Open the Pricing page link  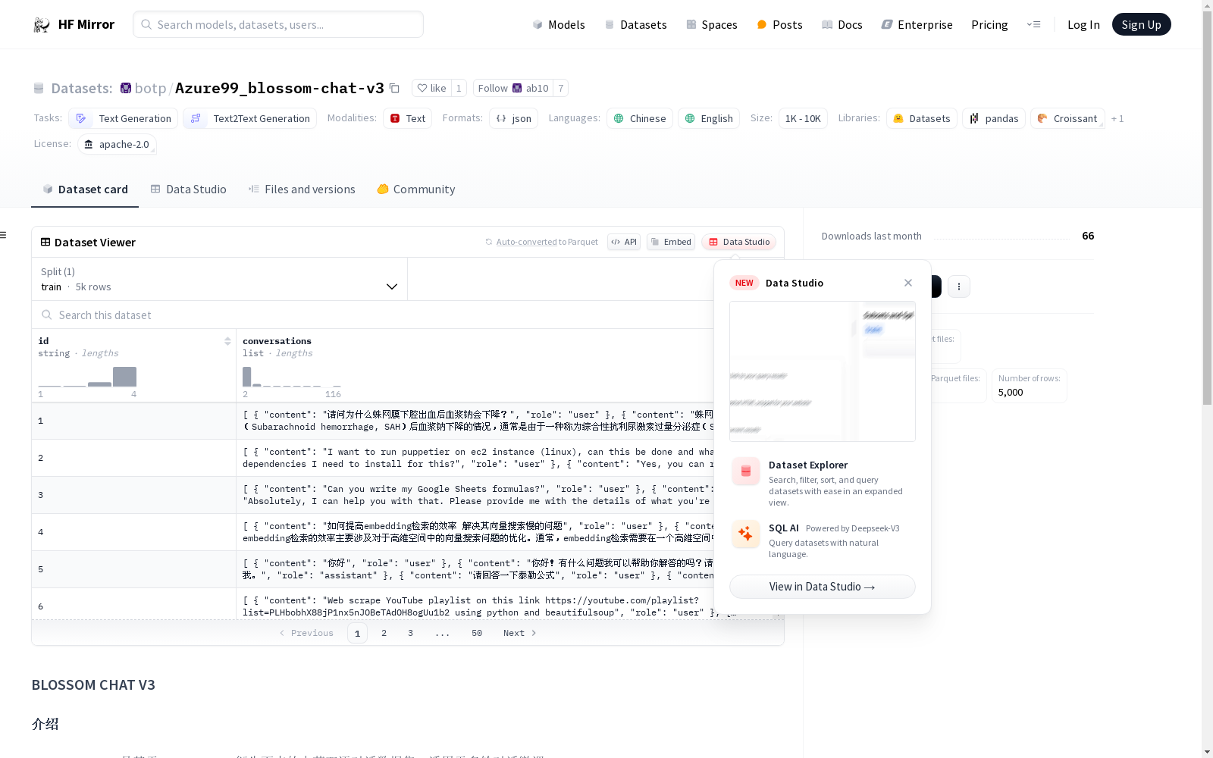[x=989, y=24]
